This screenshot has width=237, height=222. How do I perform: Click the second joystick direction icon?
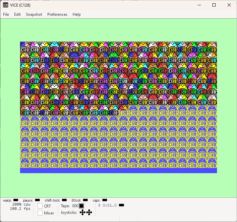pos(89,212)
